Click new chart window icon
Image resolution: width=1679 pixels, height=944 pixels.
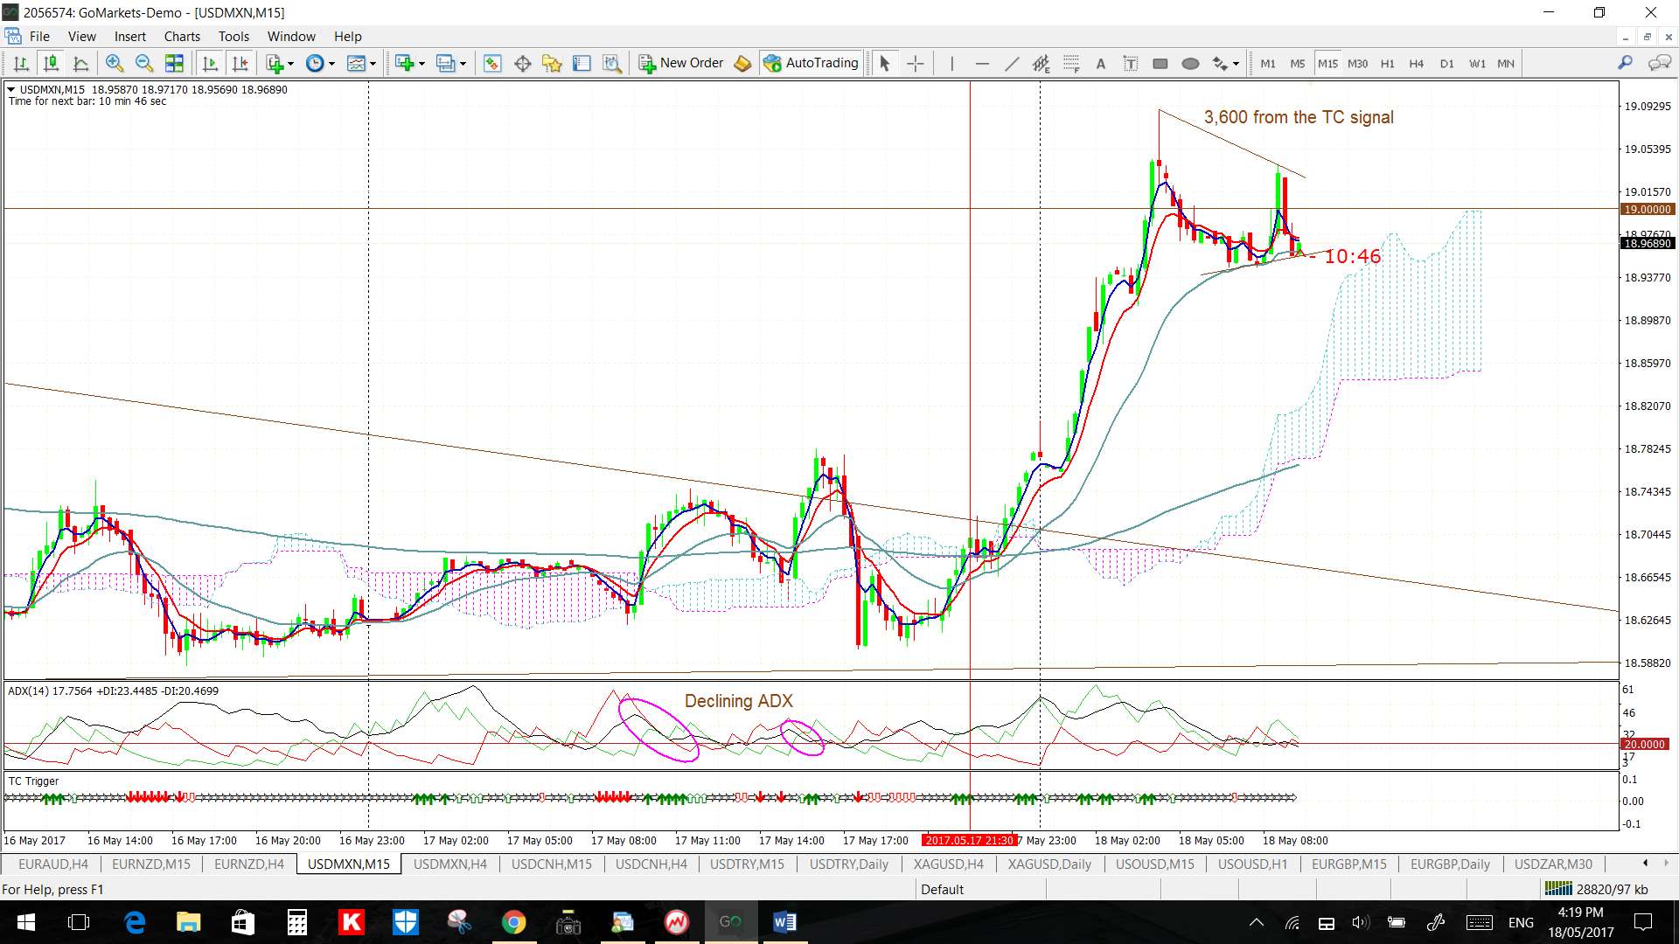pyautogui.click(x=404, y=63)
